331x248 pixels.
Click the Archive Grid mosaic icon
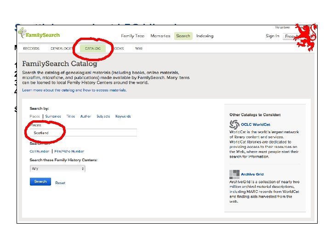tap(234, 175)
